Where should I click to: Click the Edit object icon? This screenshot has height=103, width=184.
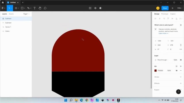(90, 8)
